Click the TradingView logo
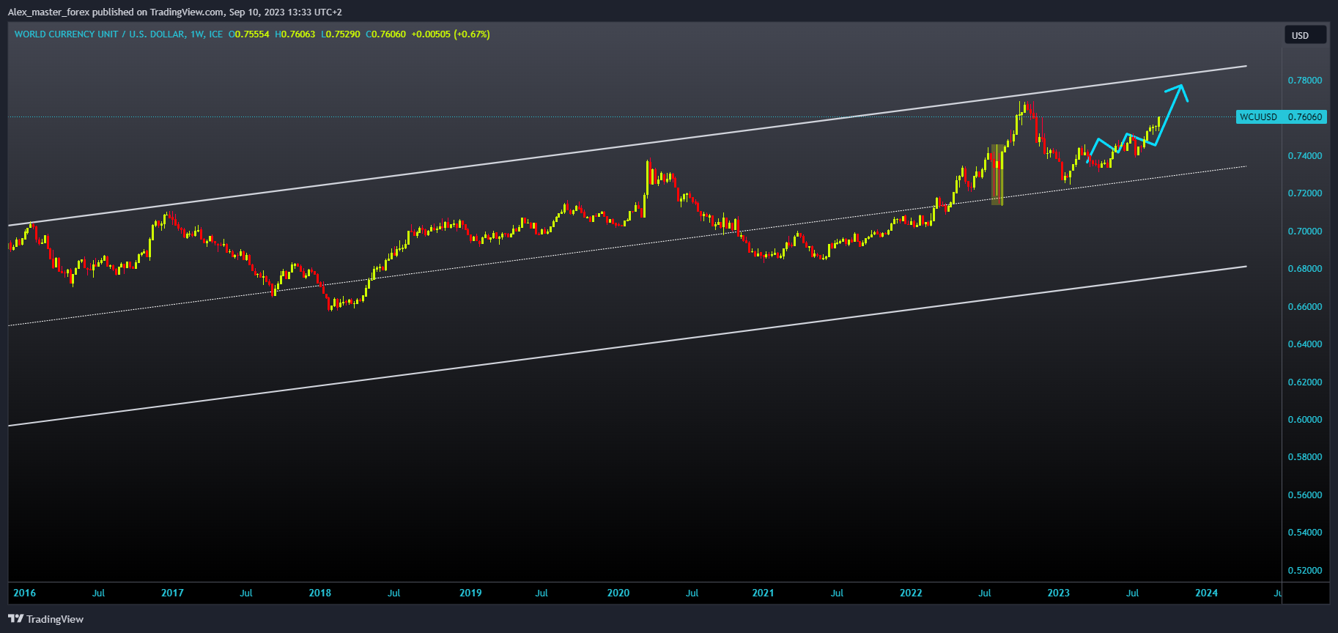This screenshot has height=633, width=1338. (45, 619)
